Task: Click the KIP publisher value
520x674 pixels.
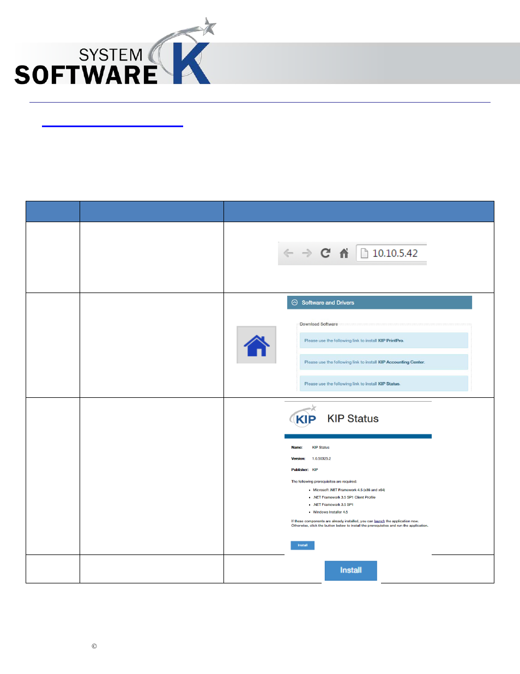Action: click(x=315, y=470)
